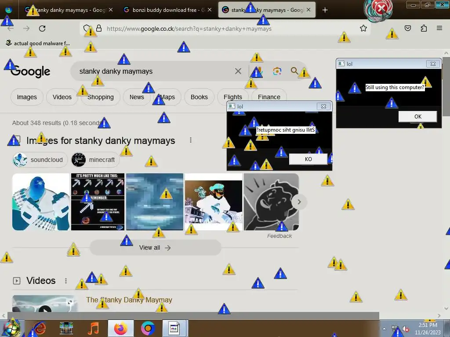Open Internet Explorer from the taskbar
Viewport: 450px width, 337px height.
tap(40, 328)
